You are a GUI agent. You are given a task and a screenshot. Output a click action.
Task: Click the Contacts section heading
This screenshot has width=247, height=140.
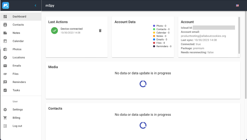[x=55, y=108]
